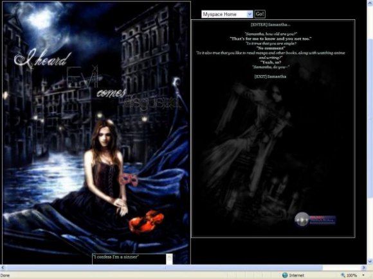Click the scroll left arrow of horizontal scrollbar

tap(3, 267)
